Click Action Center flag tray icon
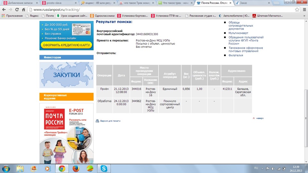Screen dimensions: 308x173 click(268, 169)
